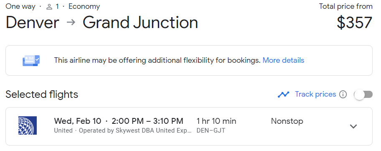Select the Wed, Feb 10 departure time text

pos(119,121)
